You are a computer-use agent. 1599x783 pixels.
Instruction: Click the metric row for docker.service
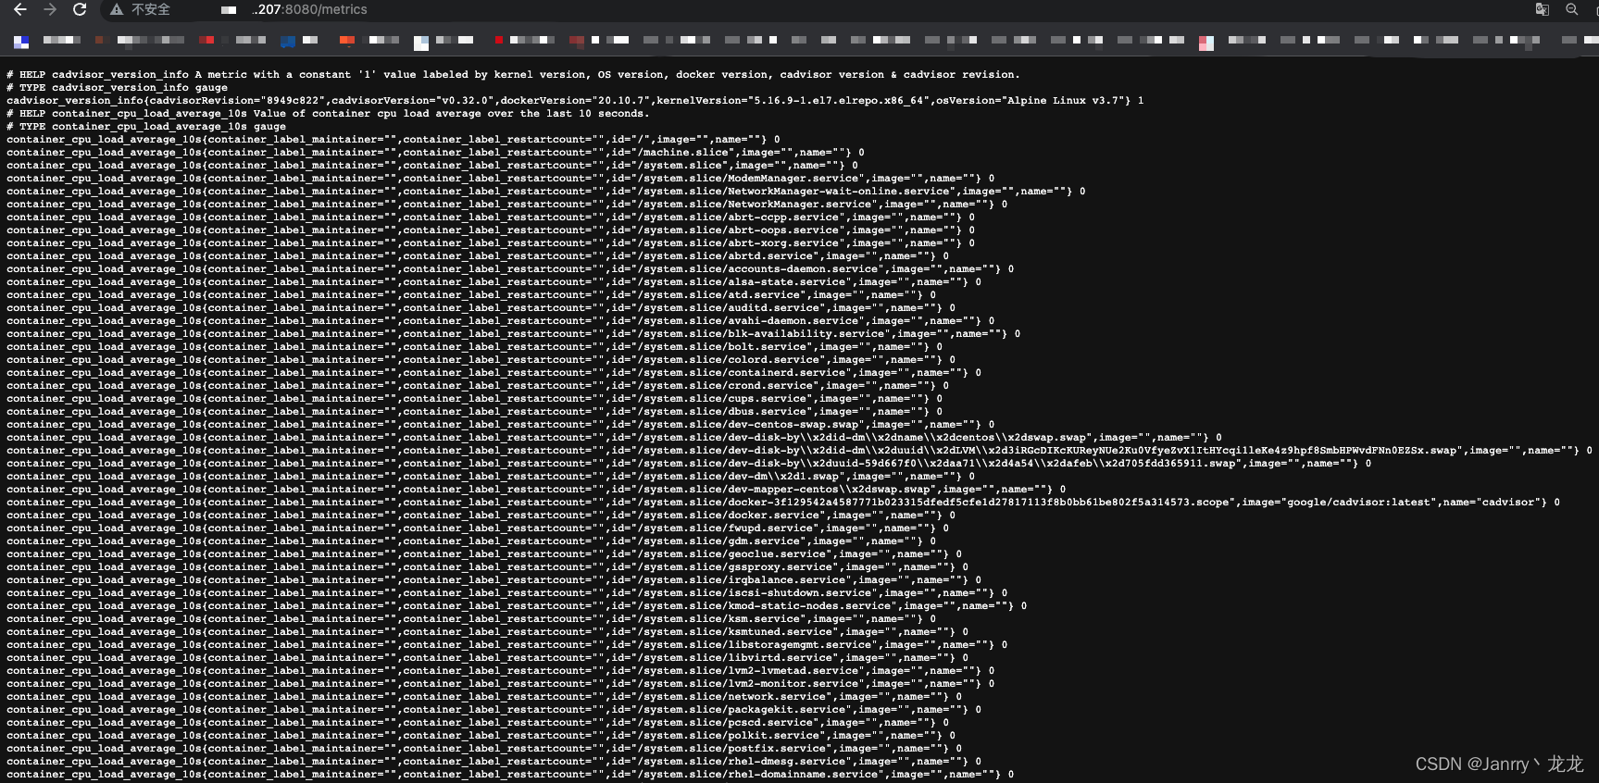click(x=481, y=516)
